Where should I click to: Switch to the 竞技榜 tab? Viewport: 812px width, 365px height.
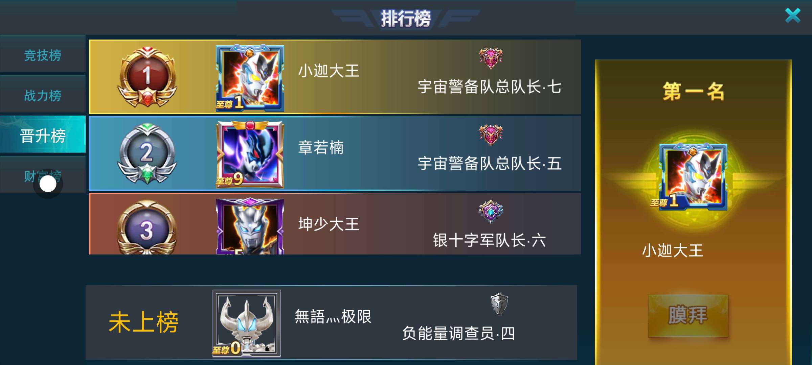[x=43, y=55]
